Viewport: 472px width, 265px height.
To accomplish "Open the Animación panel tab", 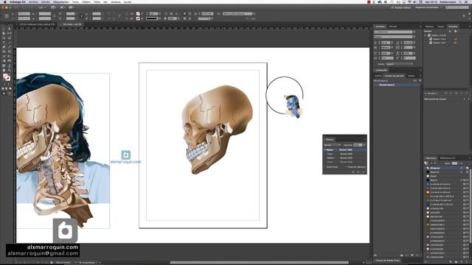I will [x=381, y=70].
